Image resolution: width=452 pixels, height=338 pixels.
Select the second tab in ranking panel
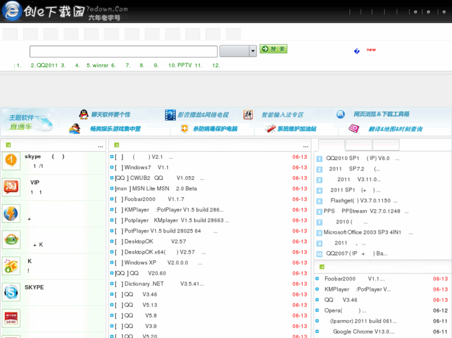pyautogui.click(x=359, y=145)
